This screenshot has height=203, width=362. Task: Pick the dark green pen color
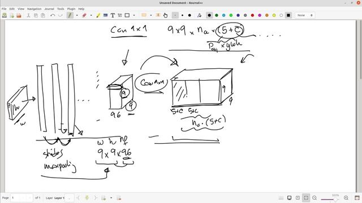click(217, 15)
